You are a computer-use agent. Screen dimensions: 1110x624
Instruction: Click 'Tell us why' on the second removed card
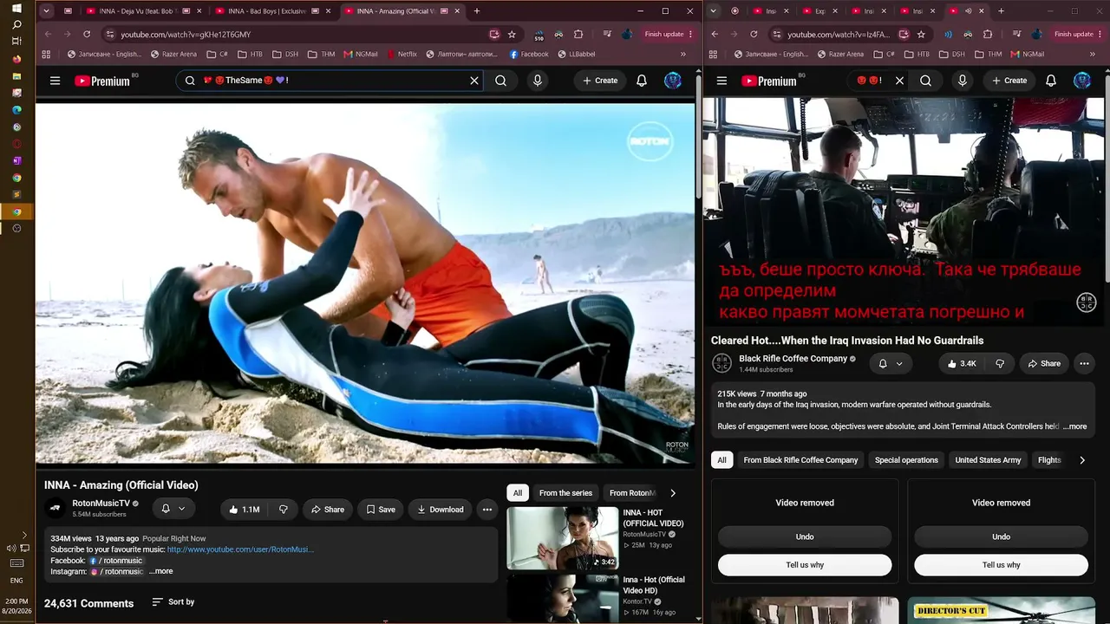click(x=1001, y=565)
